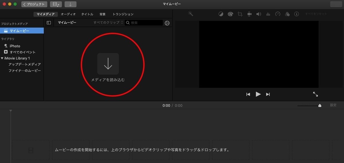Screen dimensions: 344x163
Task: Switch to the マイメディア tab
Action: (x=46, y=14)
